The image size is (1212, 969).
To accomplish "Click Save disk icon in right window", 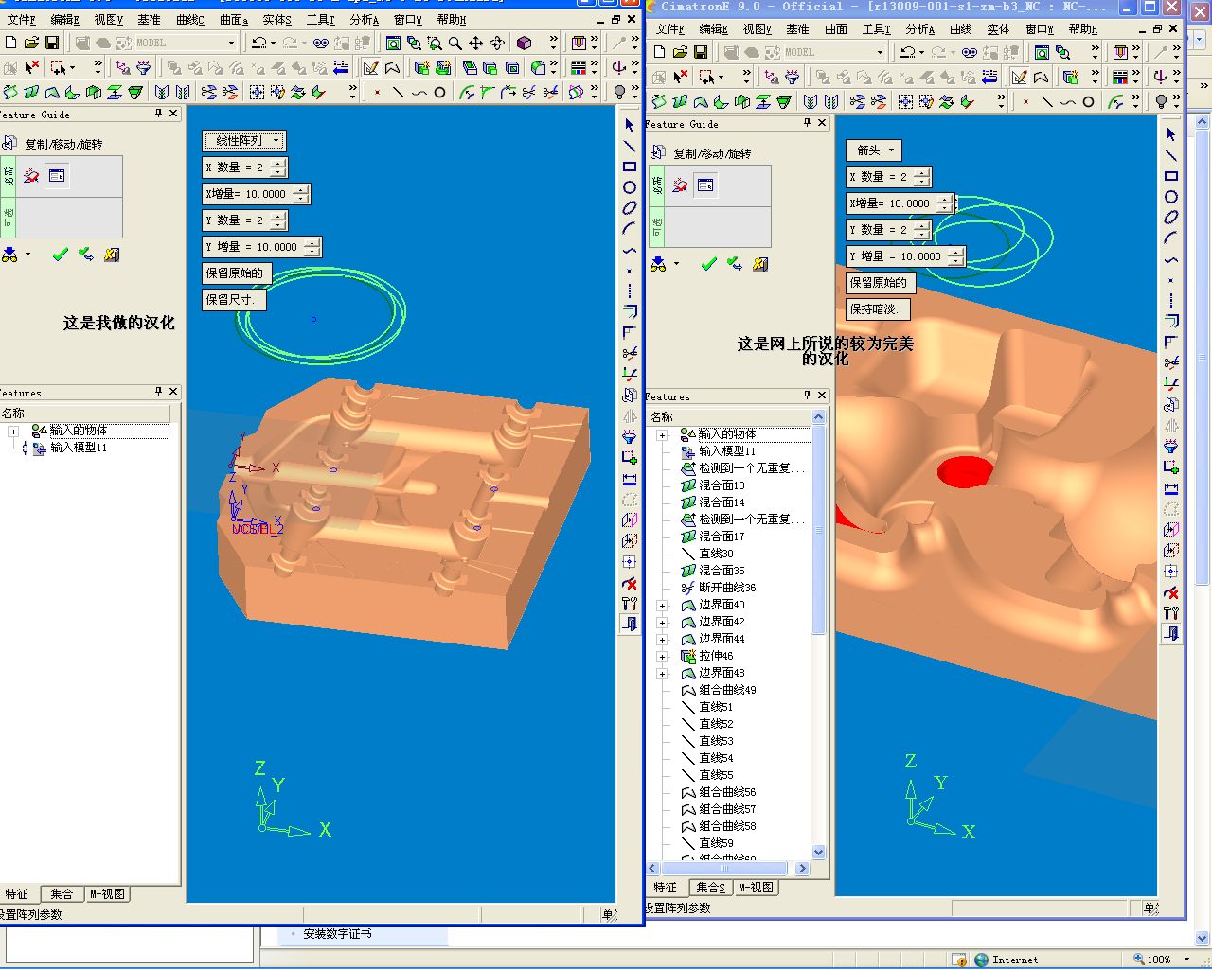I will pos(701,52).
